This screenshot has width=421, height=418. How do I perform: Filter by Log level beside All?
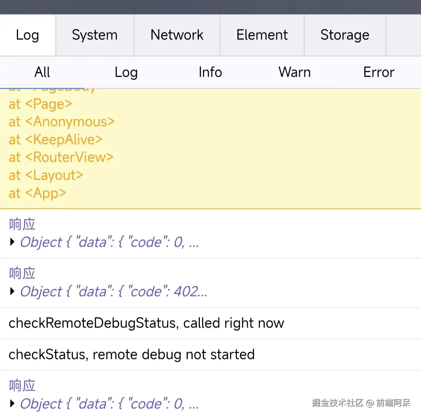coord(126,72)
